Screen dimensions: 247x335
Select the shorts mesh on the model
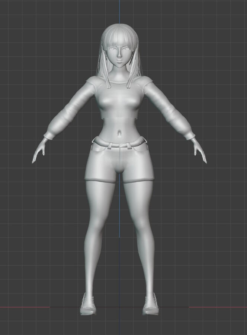(x=119, y=164)
